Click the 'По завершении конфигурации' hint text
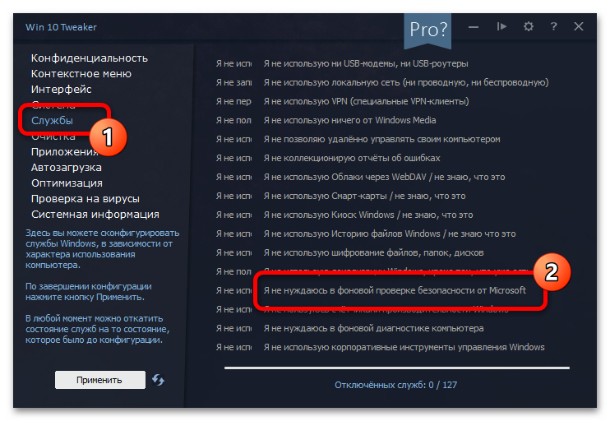 (x=89, y=291)
